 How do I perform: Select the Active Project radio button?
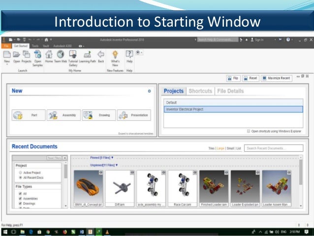click(x=20, y=173)
